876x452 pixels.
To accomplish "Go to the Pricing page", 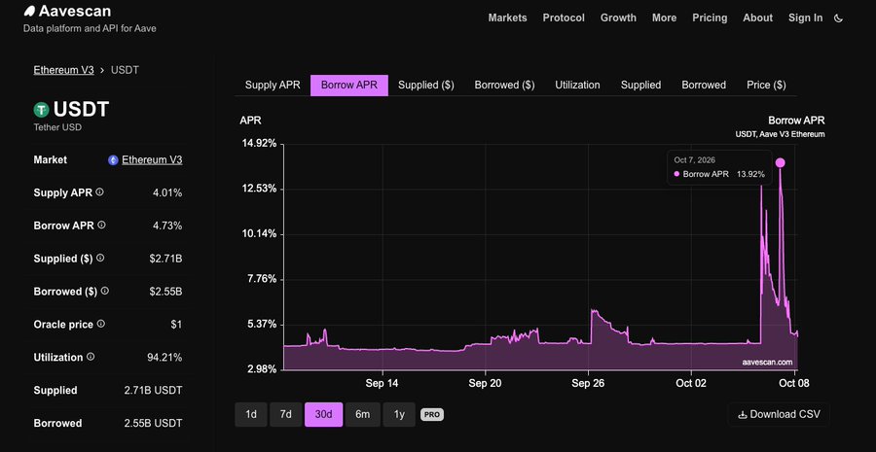I will (x=710, y=17).
